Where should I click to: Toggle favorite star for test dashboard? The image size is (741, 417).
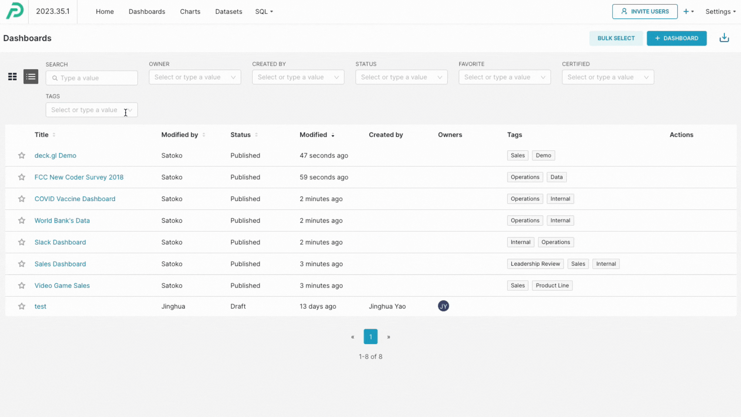click(22, 307)
